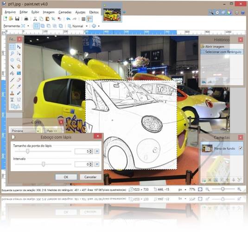This screenshot has width=248, height=232.
Task: Click the Cut scissors icon
Action: click(x=35, y=19)
